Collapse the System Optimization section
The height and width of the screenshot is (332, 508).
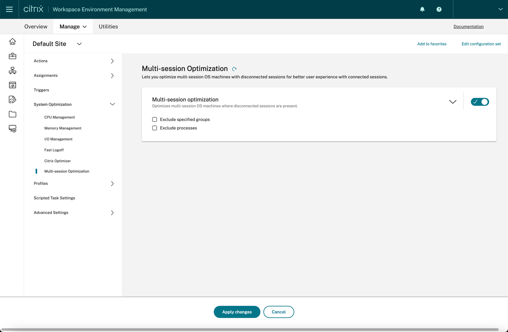click(x=112, y=104)
